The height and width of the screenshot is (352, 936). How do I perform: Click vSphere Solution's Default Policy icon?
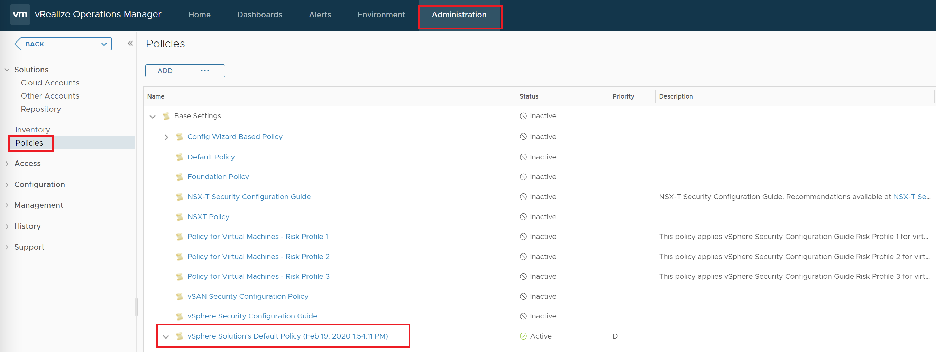click(x=180, y=336)
